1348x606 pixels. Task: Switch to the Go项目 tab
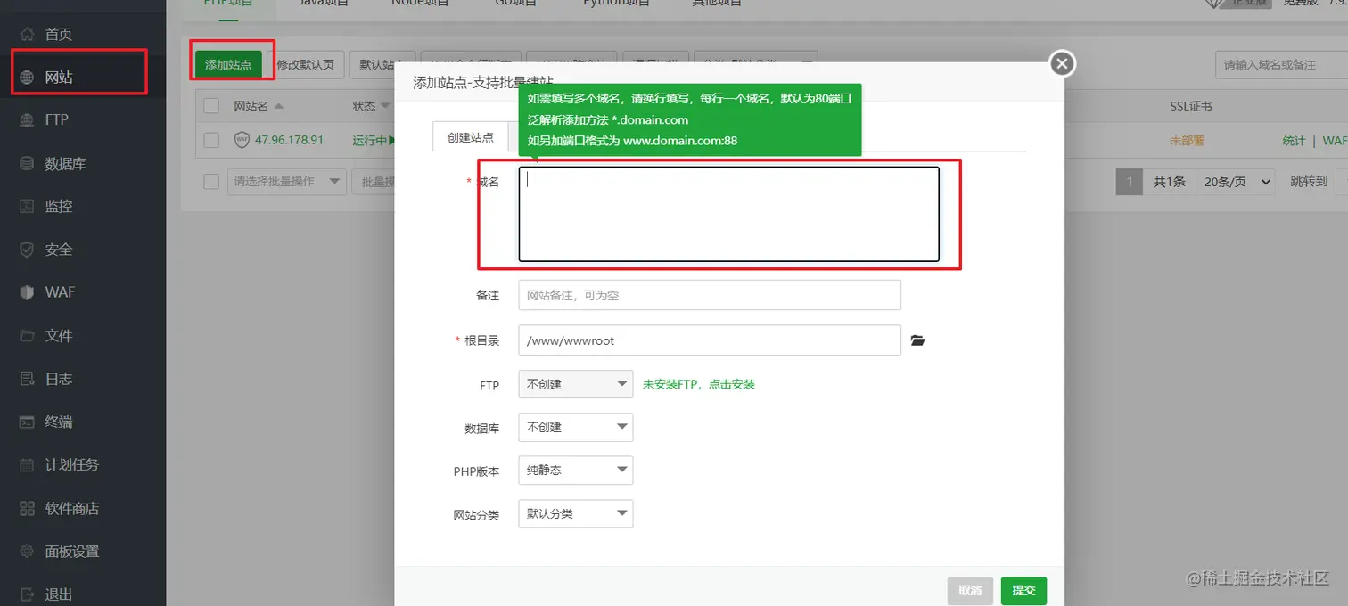point(516,3)
